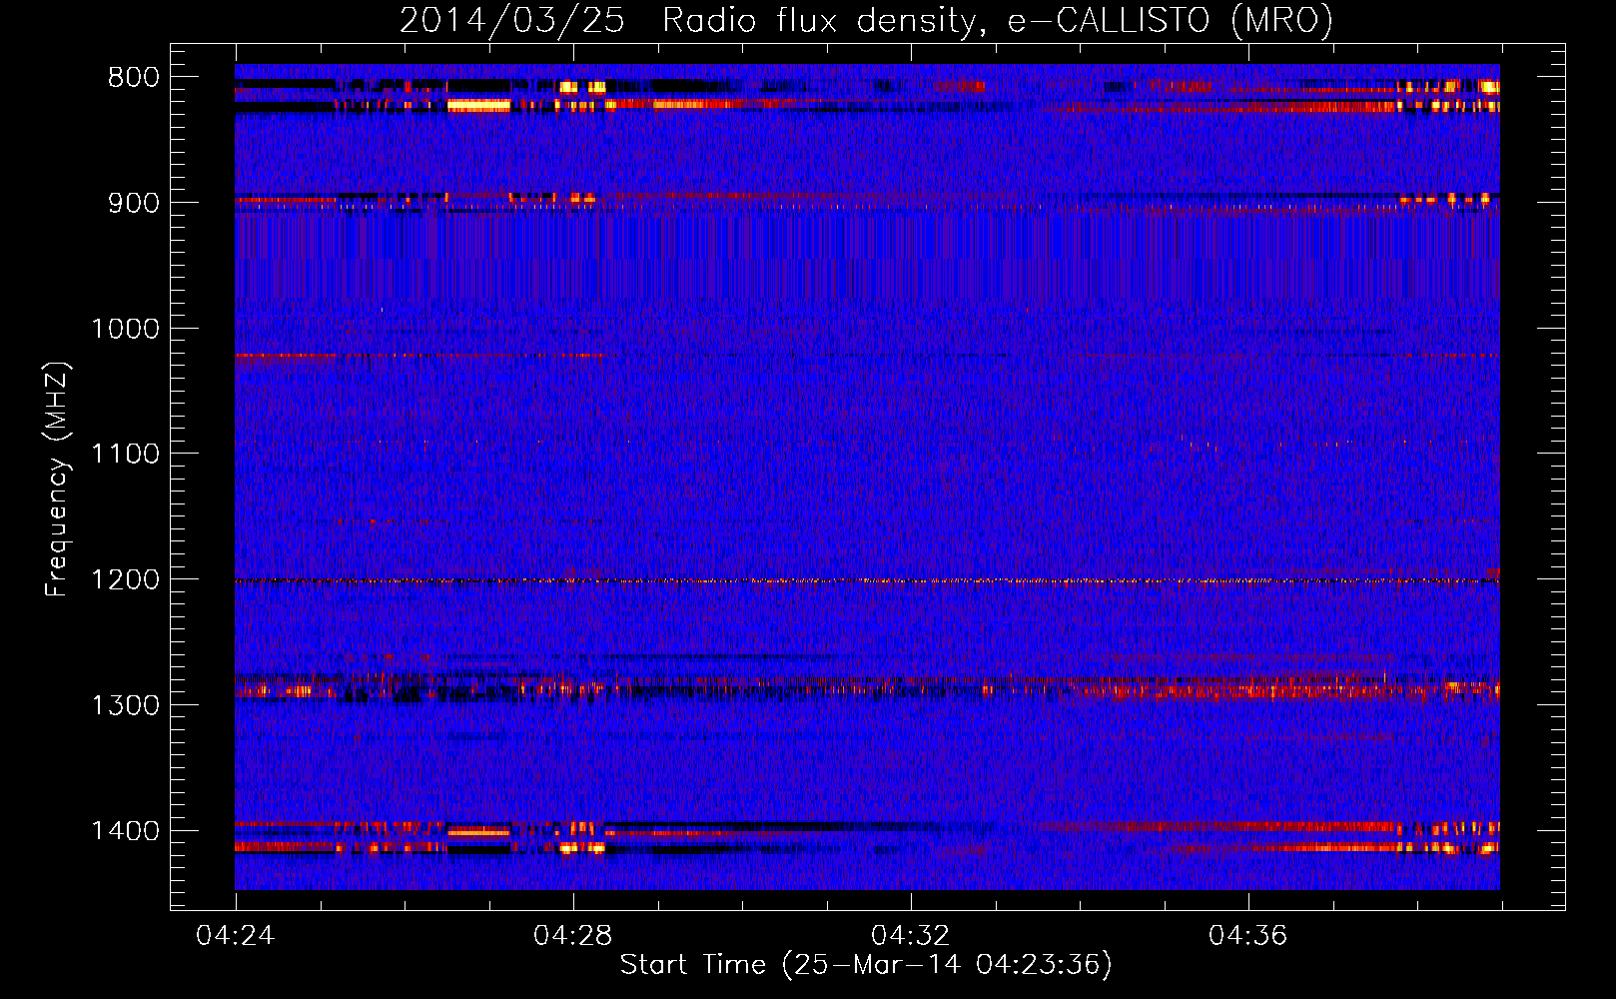Click the 800 frequency tick label

(134, 78)
